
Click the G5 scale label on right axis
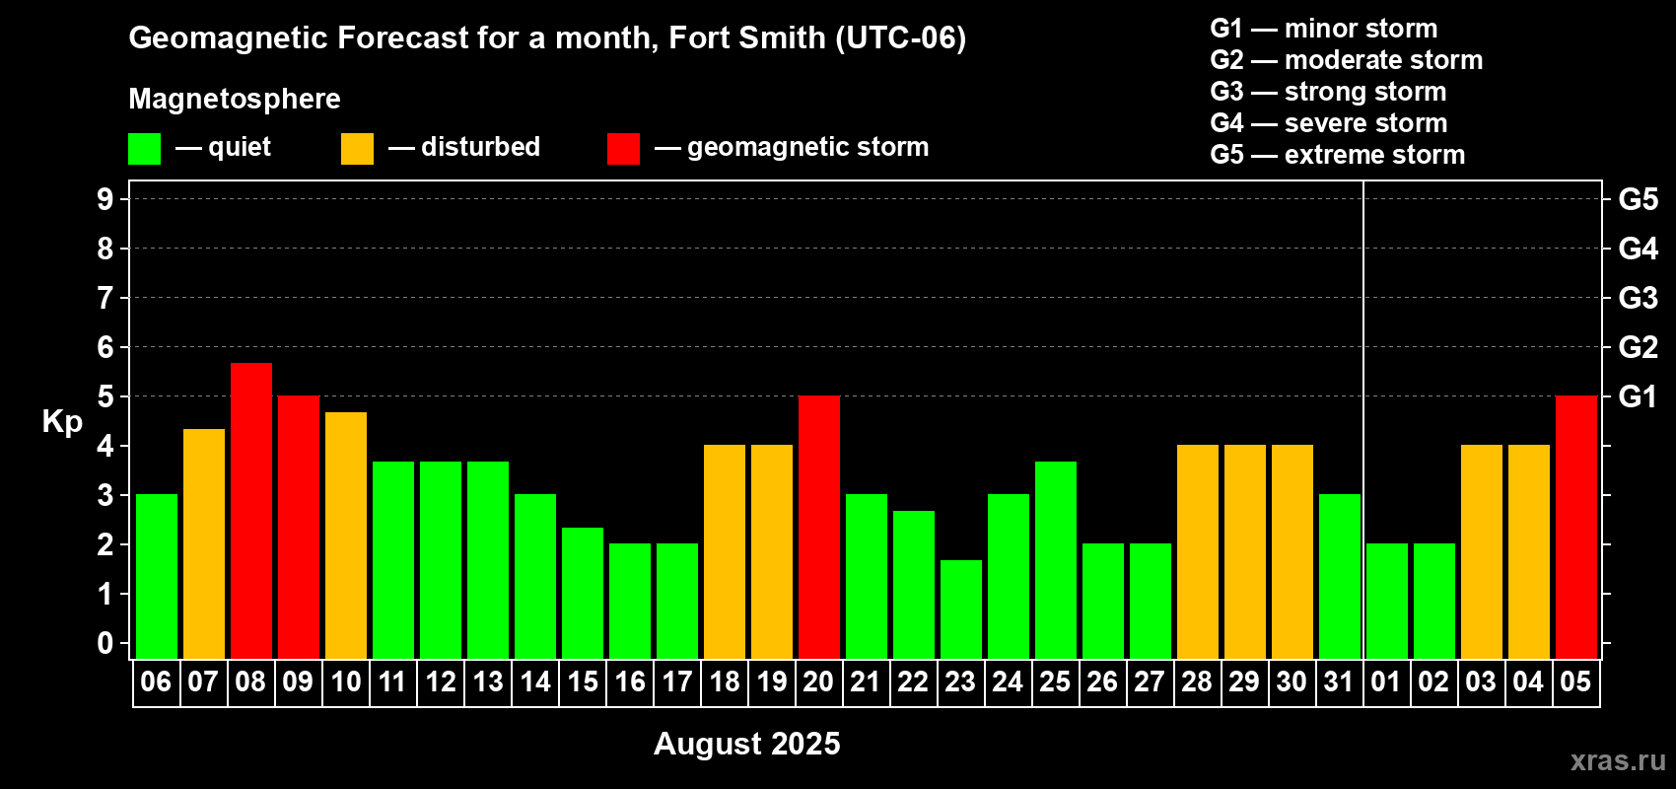tap(1639, 199)
